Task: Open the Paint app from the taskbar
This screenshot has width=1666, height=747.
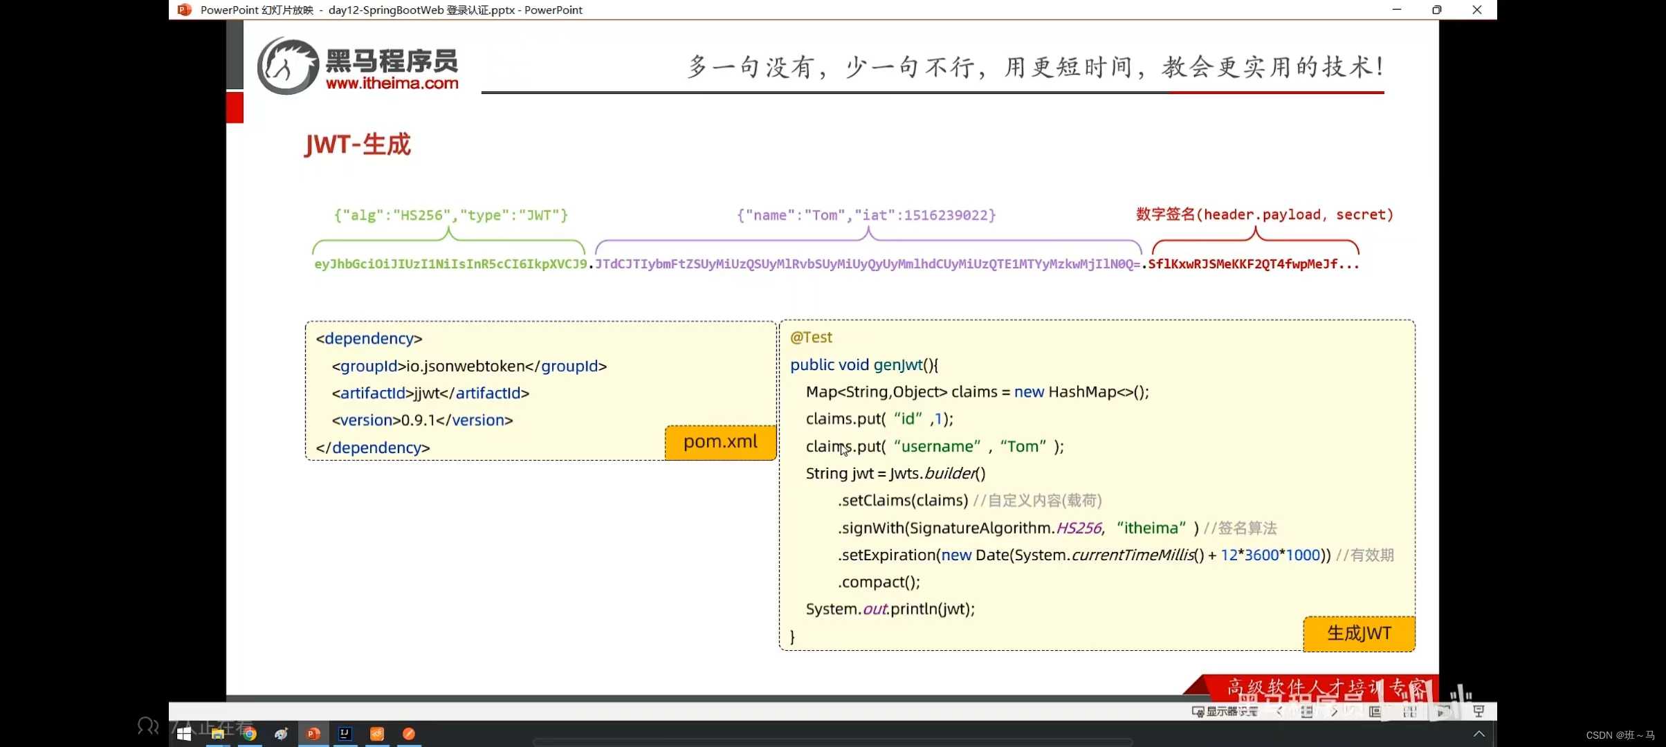Action: 282,735
